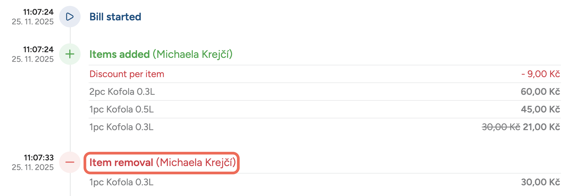Click the Items added event marker circle
Image resolution: width=576 pixels, height=196 pixels.
70,54
